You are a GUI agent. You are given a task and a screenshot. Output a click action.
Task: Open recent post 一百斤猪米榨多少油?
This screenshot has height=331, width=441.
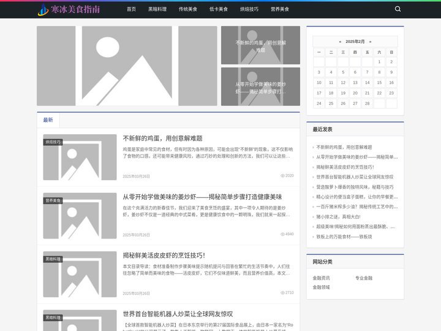click(357, 207)
